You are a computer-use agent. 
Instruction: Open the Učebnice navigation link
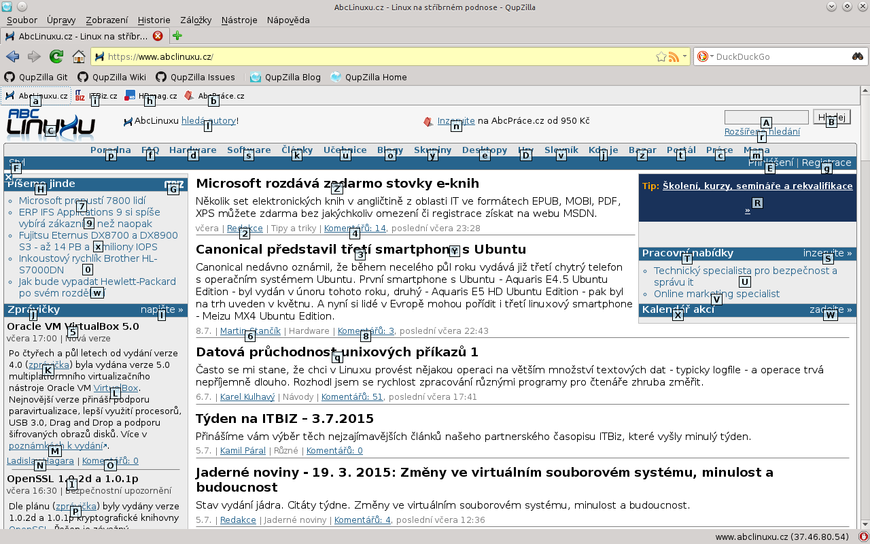pyautogui.click(x=345, y=150)
